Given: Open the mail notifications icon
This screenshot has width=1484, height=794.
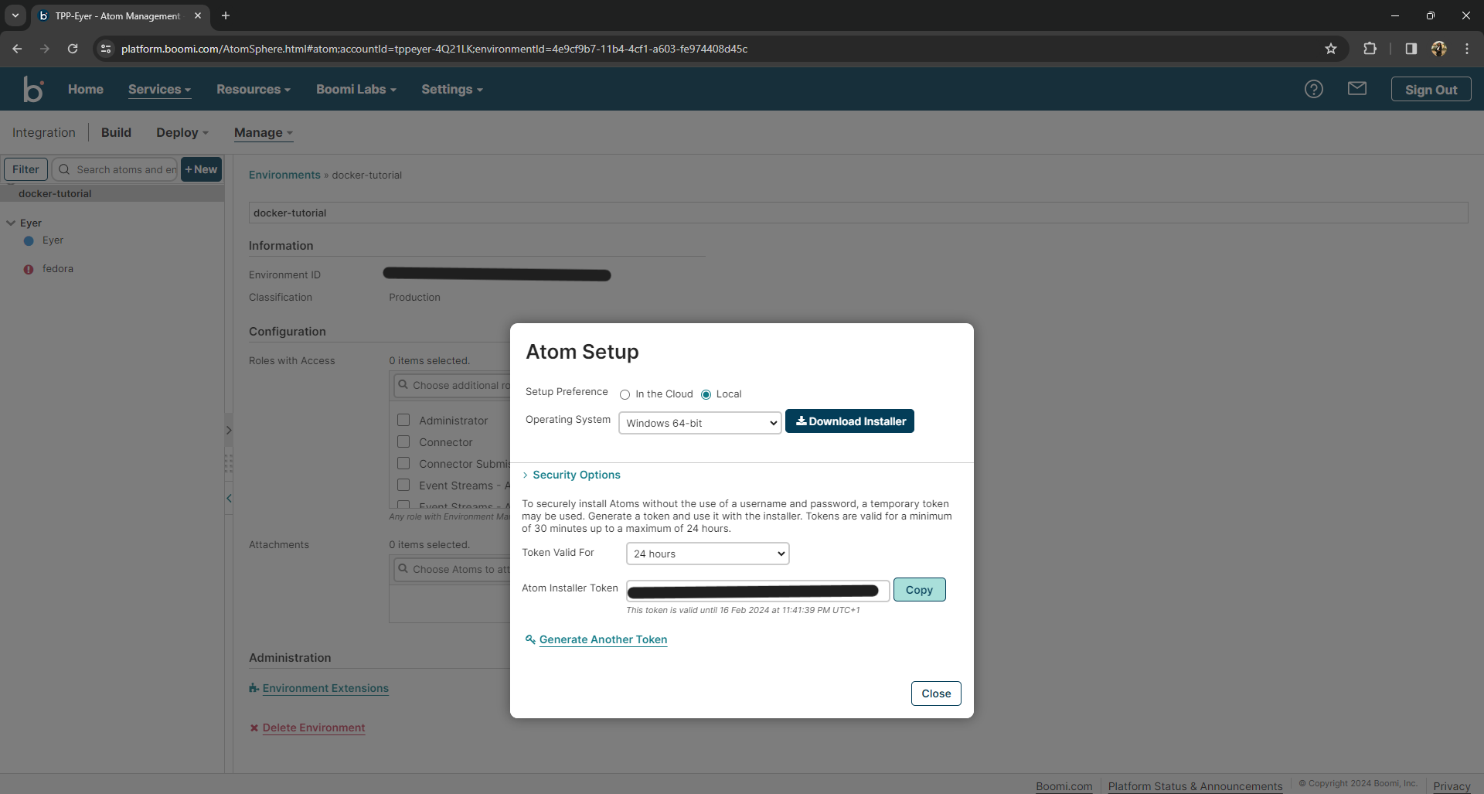Looking at the screenshot, I should click(1358, 88).
